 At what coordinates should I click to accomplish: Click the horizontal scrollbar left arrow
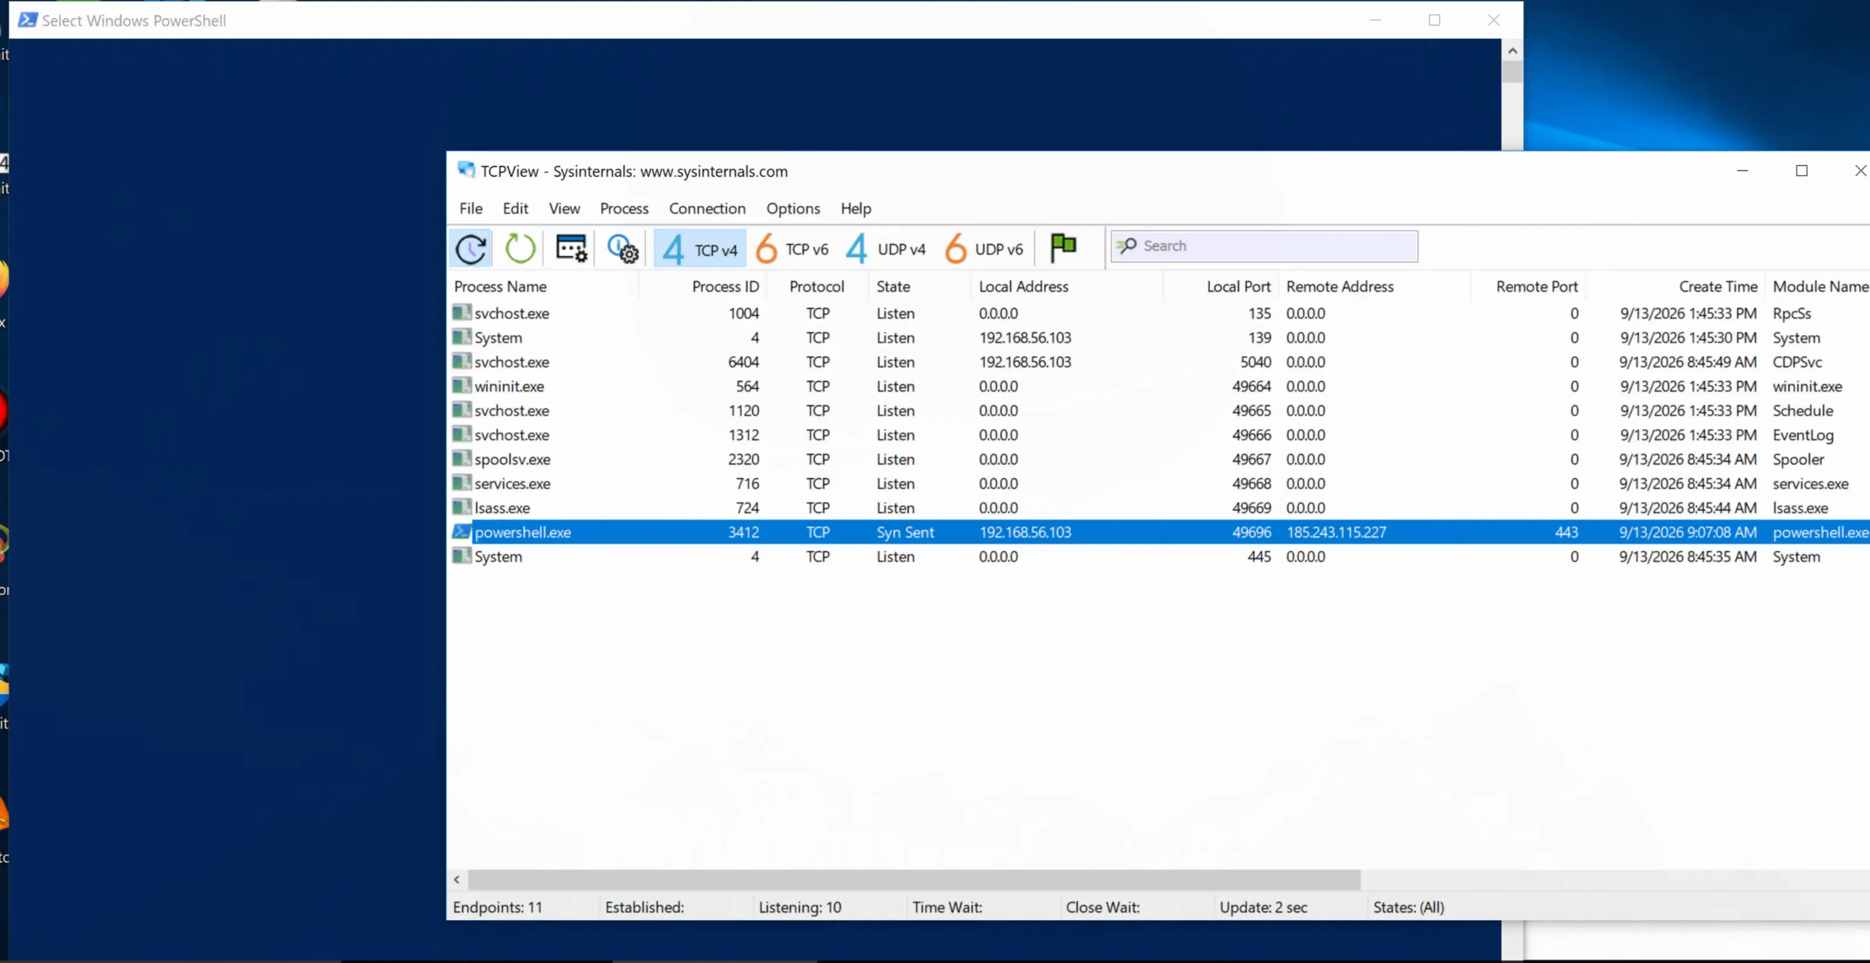tap(457, 879)
